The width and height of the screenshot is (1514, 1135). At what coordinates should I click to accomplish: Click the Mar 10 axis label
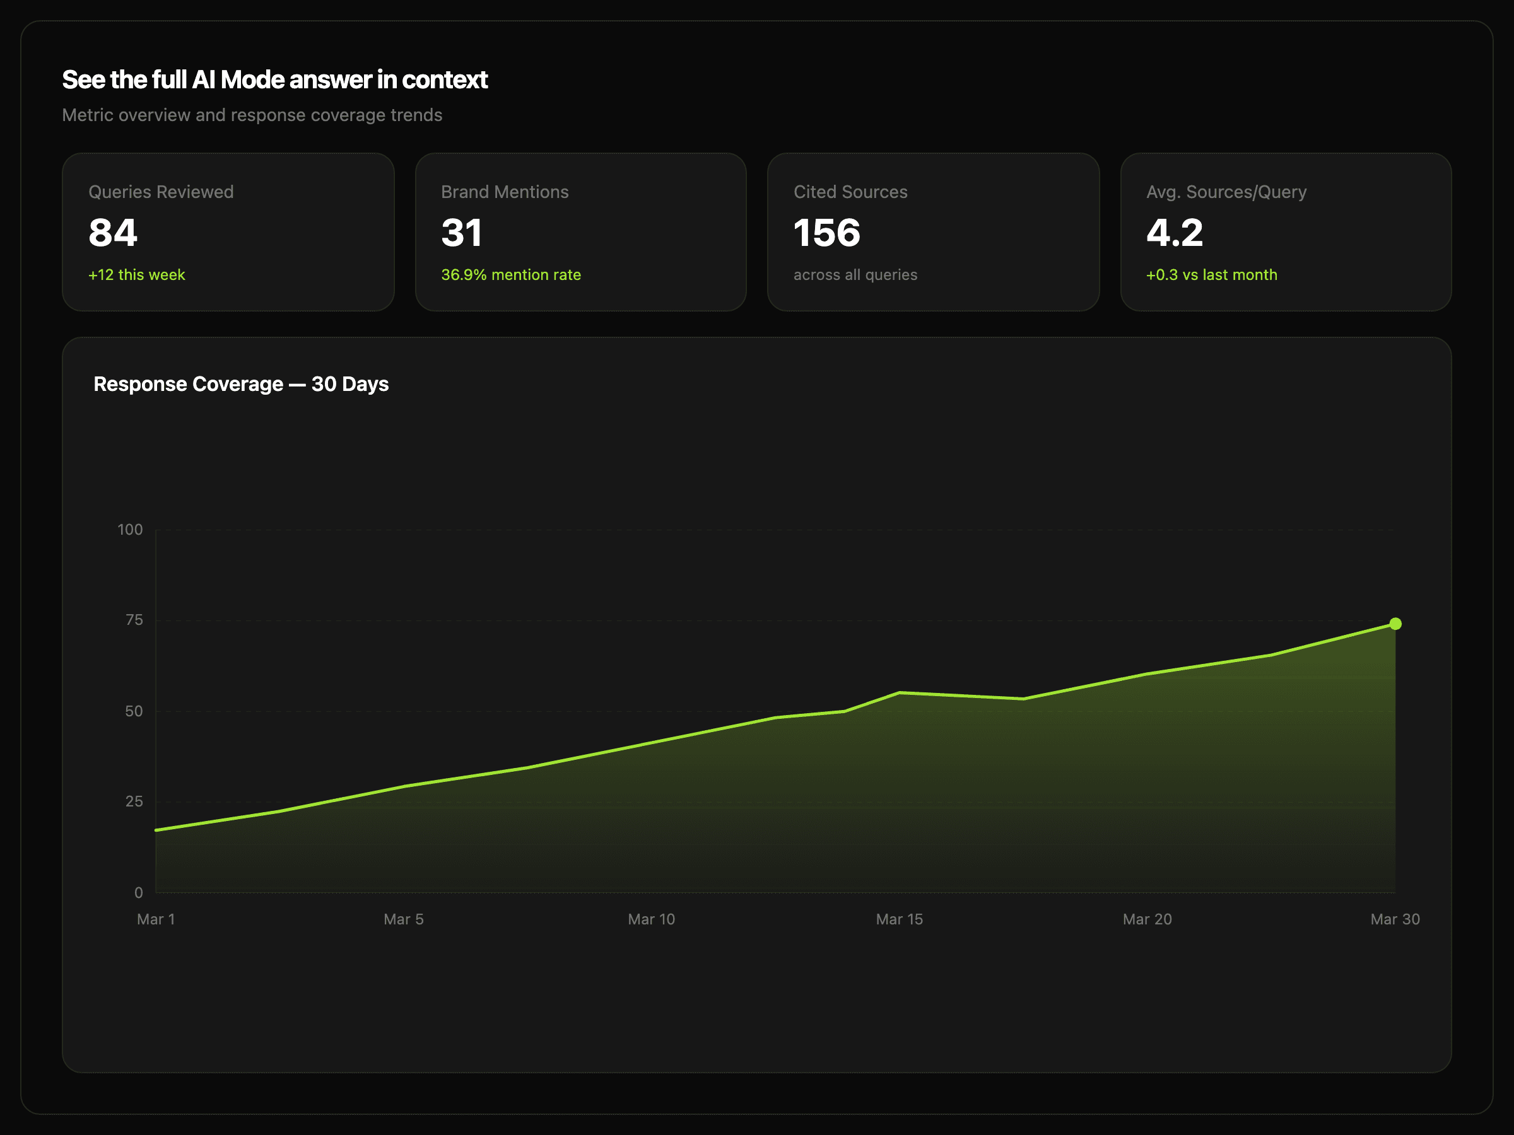click(651, 919)
